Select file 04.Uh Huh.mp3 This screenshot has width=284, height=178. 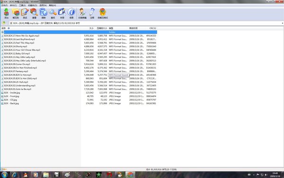16,82
